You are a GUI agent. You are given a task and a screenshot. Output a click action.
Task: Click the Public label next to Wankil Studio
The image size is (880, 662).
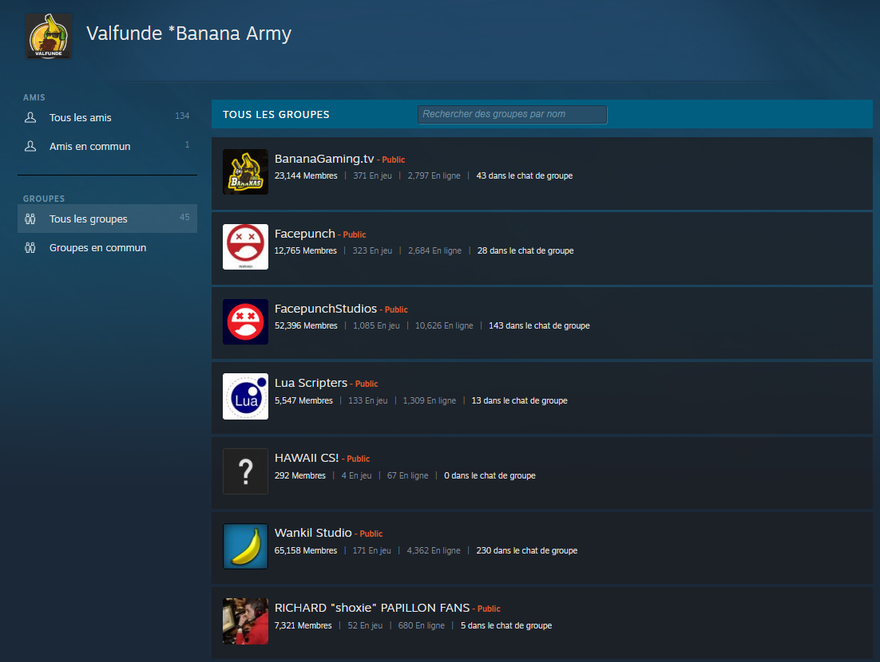371,534
